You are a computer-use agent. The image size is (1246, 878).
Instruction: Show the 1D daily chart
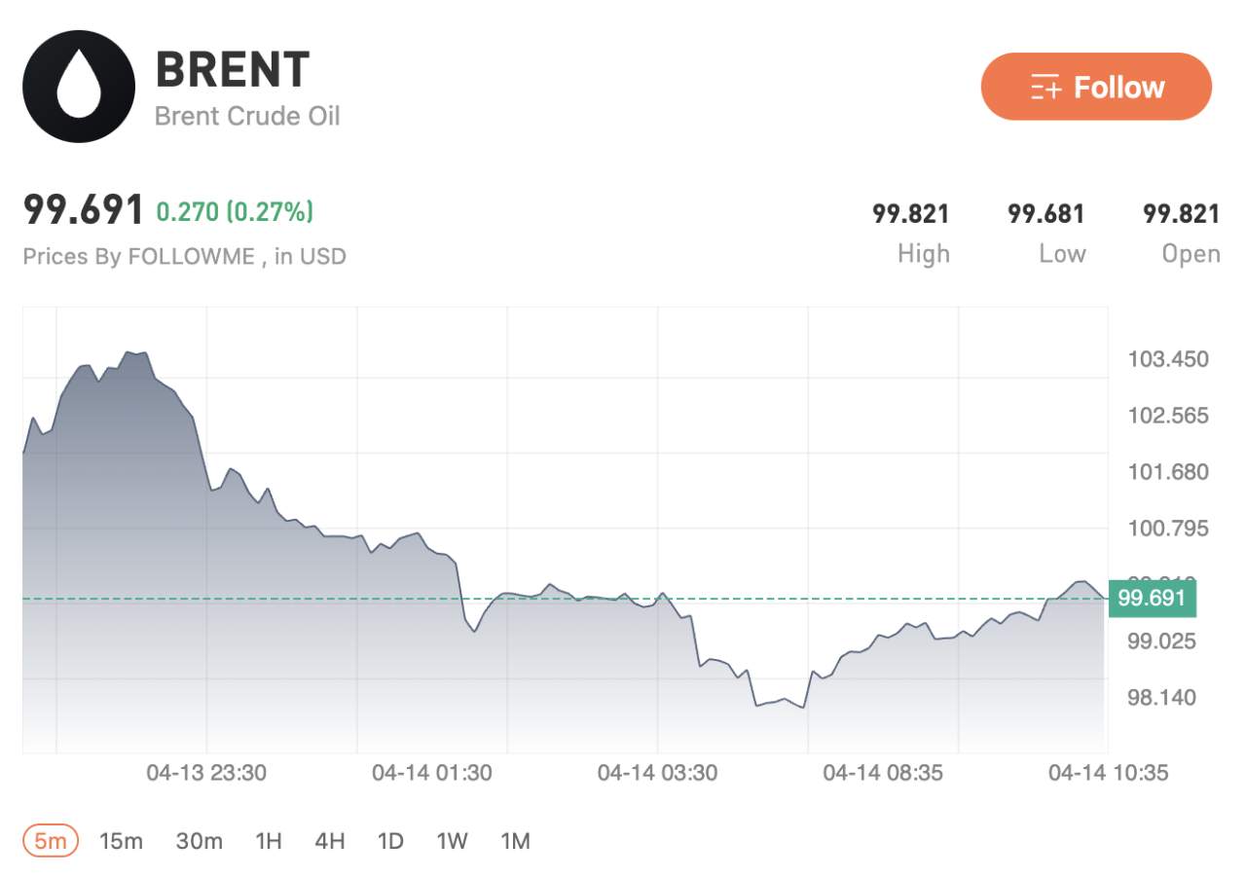390,841
